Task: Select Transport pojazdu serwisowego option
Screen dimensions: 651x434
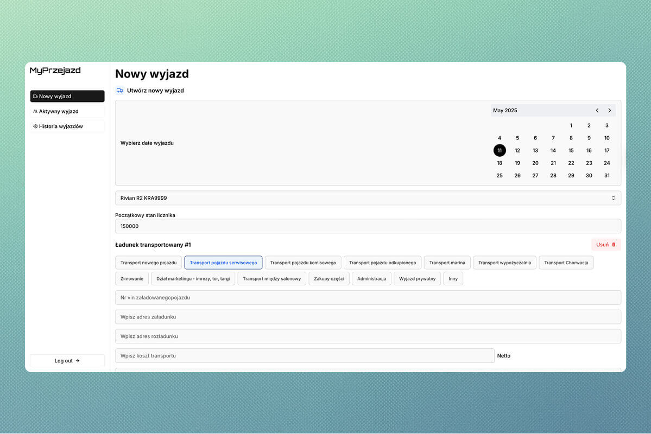Action: 223,263
